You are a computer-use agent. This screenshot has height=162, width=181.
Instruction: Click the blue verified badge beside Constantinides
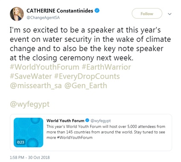(97, 11)
